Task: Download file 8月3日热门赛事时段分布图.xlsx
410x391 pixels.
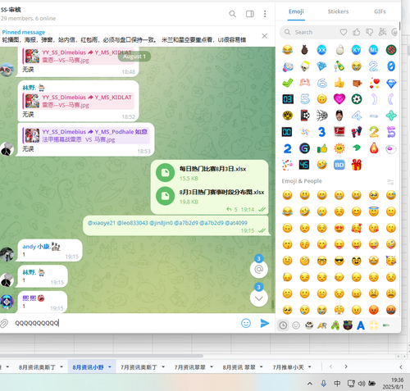Action: 165,196
